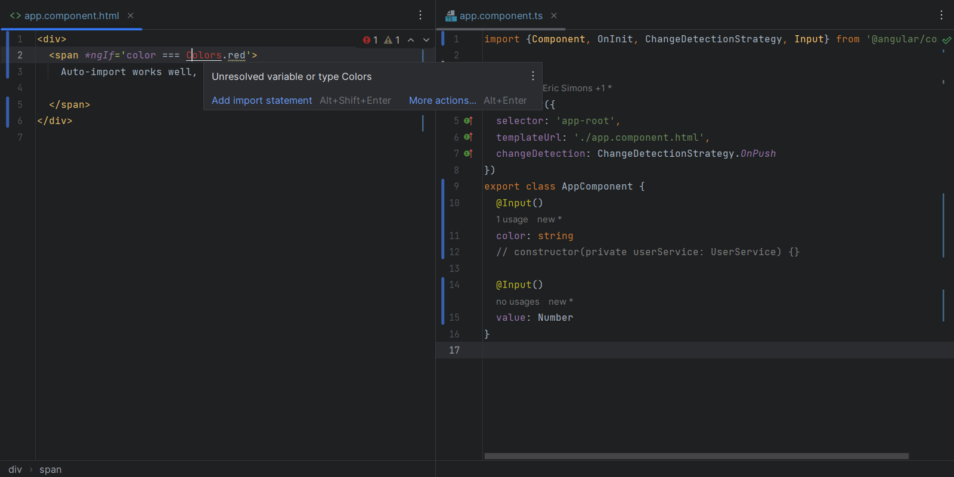Click gutter icon beside templateUrl line 6
Screen dimensions: 954x477
468,137
